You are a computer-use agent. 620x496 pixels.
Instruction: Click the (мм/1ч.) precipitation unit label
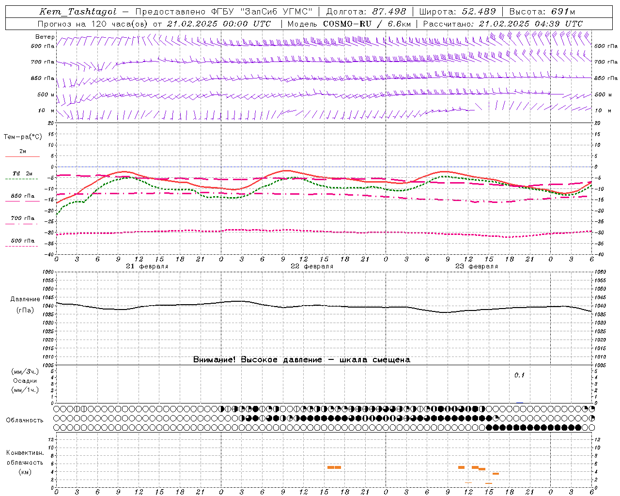25,390
